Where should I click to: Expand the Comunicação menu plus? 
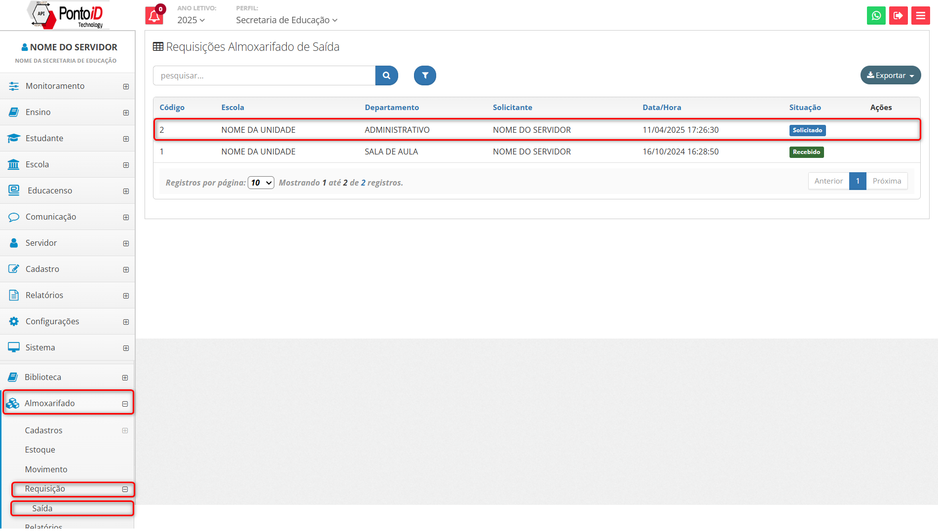(126, 217)
